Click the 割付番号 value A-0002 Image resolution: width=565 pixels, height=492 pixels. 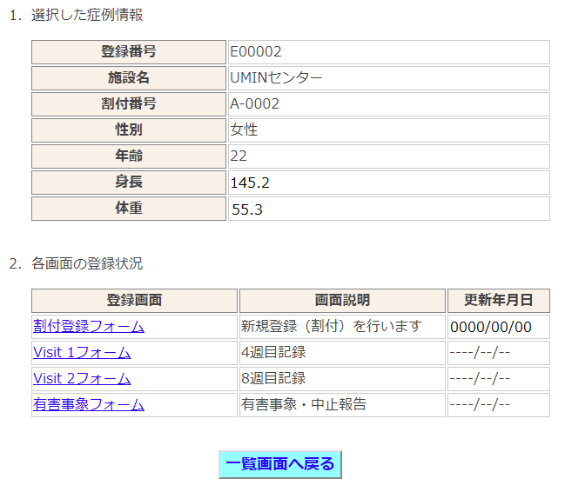pos(254,104)
